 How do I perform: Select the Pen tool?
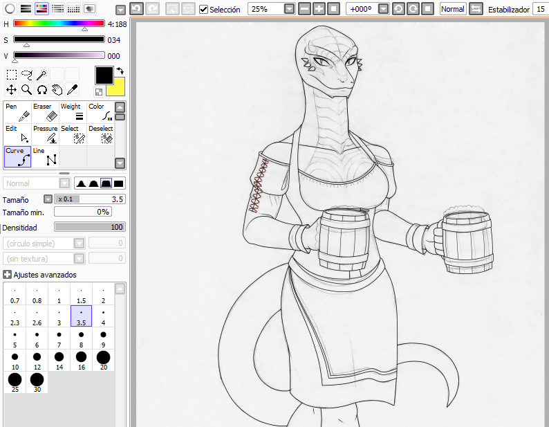(x=17, y=112)
